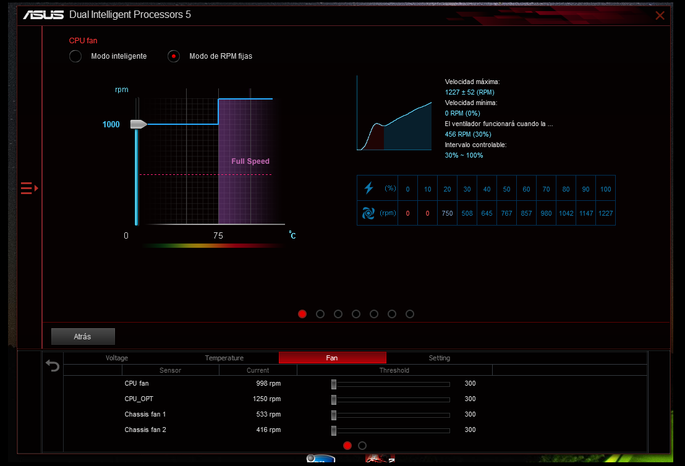This screenshot has width=685, height=466.
Task: Click the Sensor column header
Action: click(x=171, y=370)
